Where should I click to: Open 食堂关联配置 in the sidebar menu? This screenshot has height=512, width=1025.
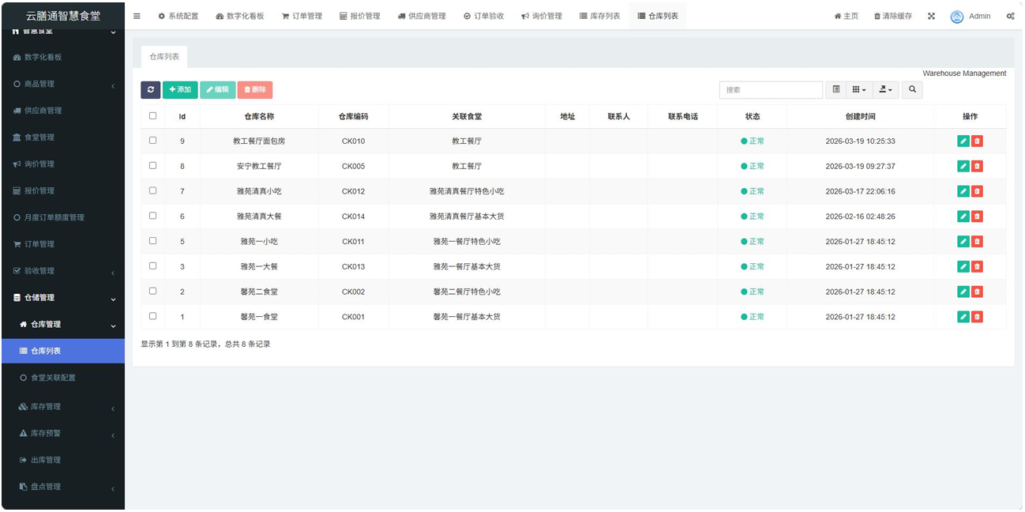[53, 378]
